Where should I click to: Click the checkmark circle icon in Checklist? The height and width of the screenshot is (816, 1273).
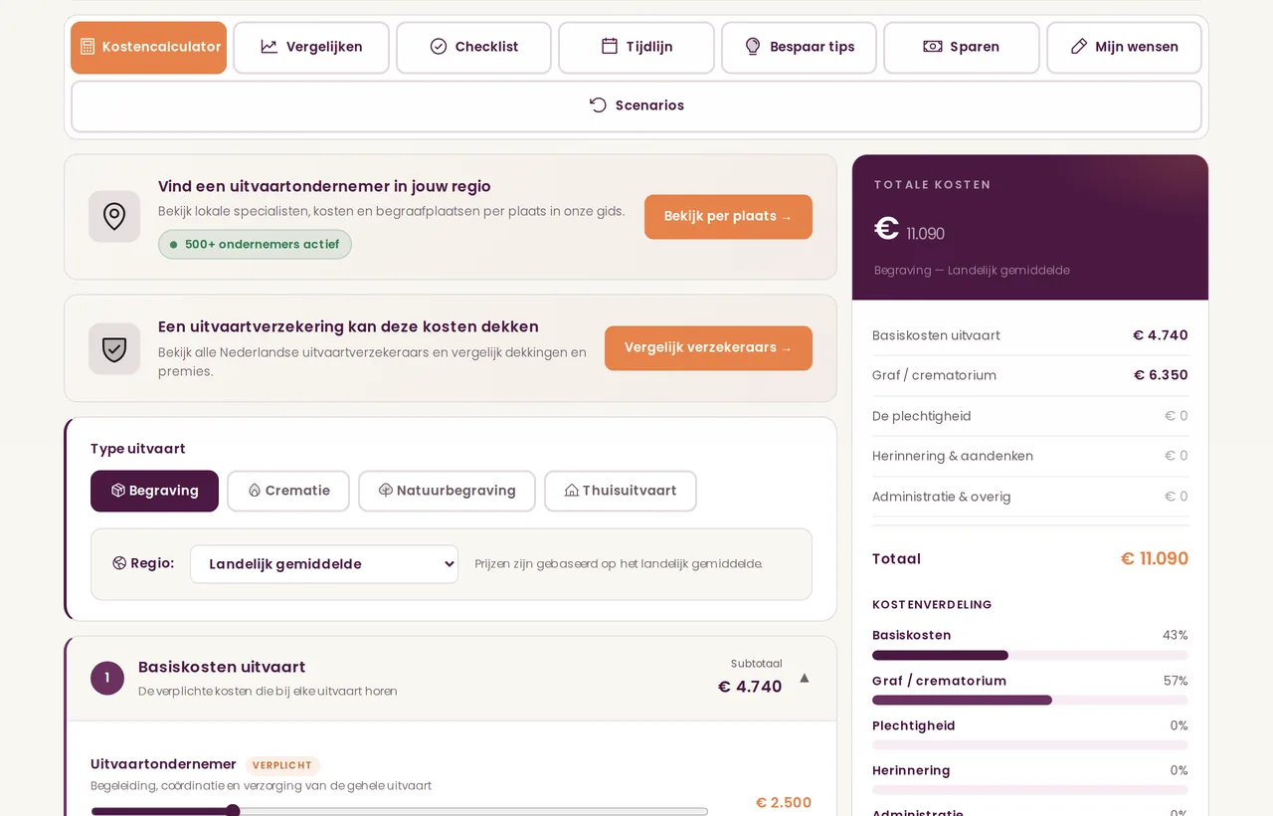point(439,47)
